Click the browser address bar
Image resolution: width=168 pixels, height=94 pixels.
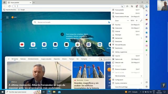coord(69,6)
